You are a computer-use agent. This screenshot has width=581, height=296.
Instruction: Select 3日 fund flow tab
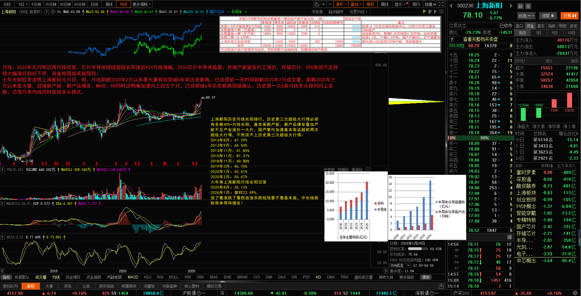pyautogui.click(x=538, y=33)
